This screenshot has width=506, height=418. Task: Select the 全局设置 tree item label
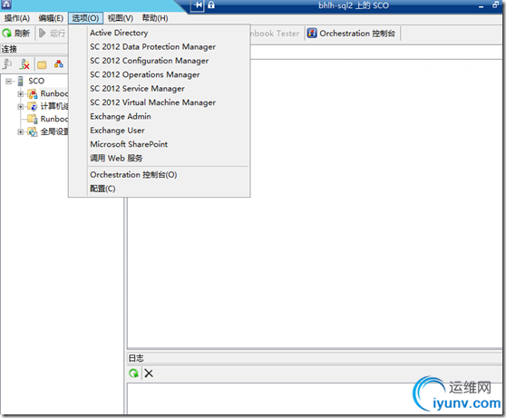54,131
